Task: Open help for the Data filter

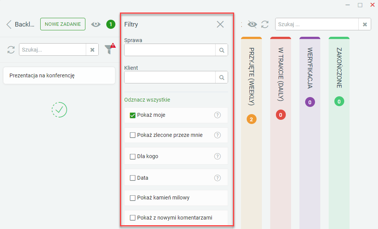Action: point(217,178)
